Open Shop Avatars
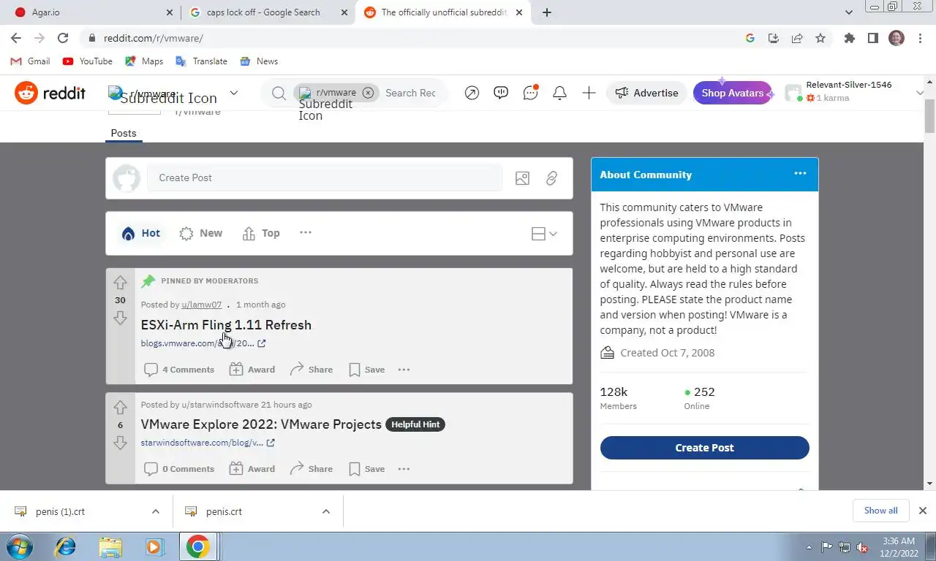 [x=733, y=93]
